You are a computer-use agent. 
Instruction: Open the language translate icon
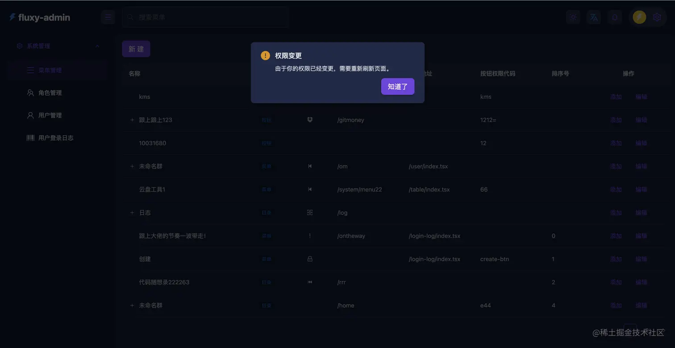(594, 17)
